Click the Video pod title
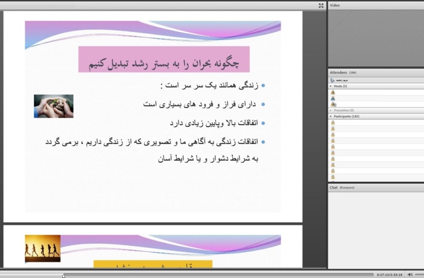 334,5
